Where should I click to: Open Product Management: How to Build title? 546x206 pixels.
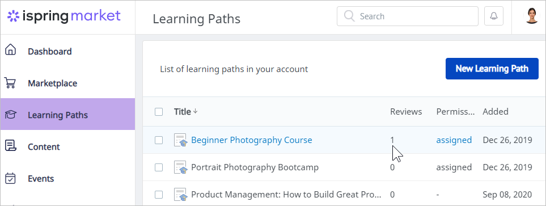click(286, 195)
